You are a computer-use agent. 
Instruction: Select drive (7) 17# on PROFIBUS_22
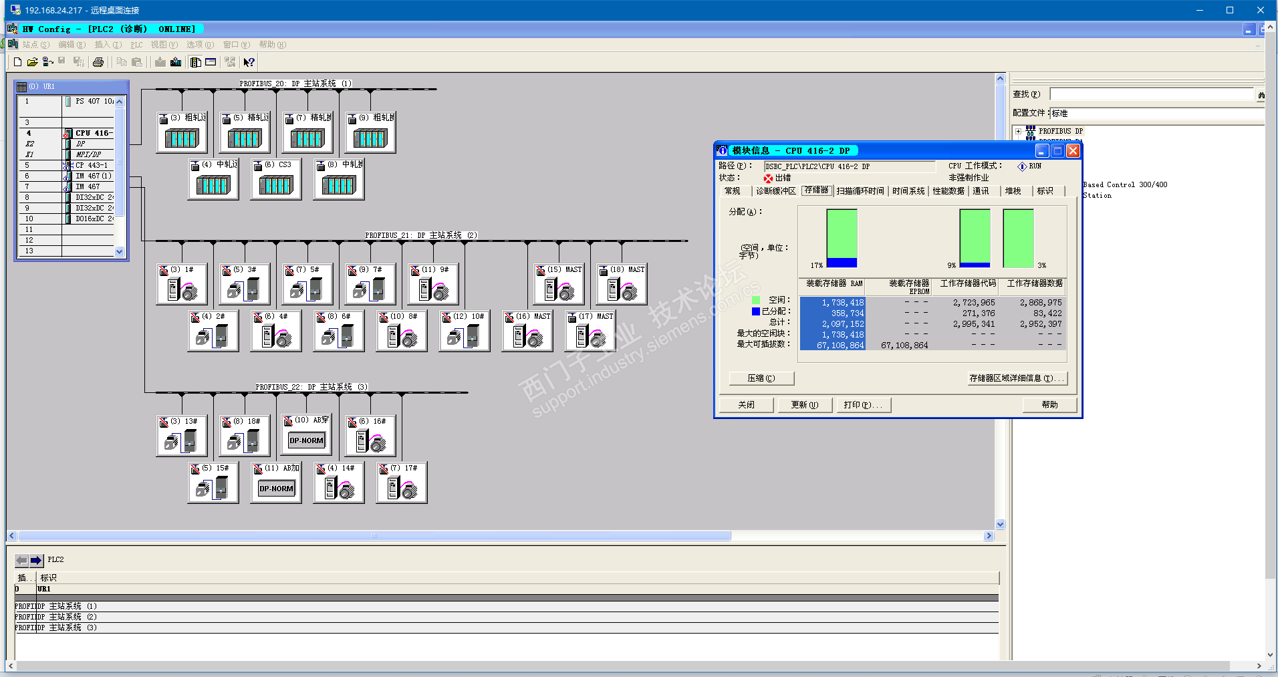(x=402, y=483)
